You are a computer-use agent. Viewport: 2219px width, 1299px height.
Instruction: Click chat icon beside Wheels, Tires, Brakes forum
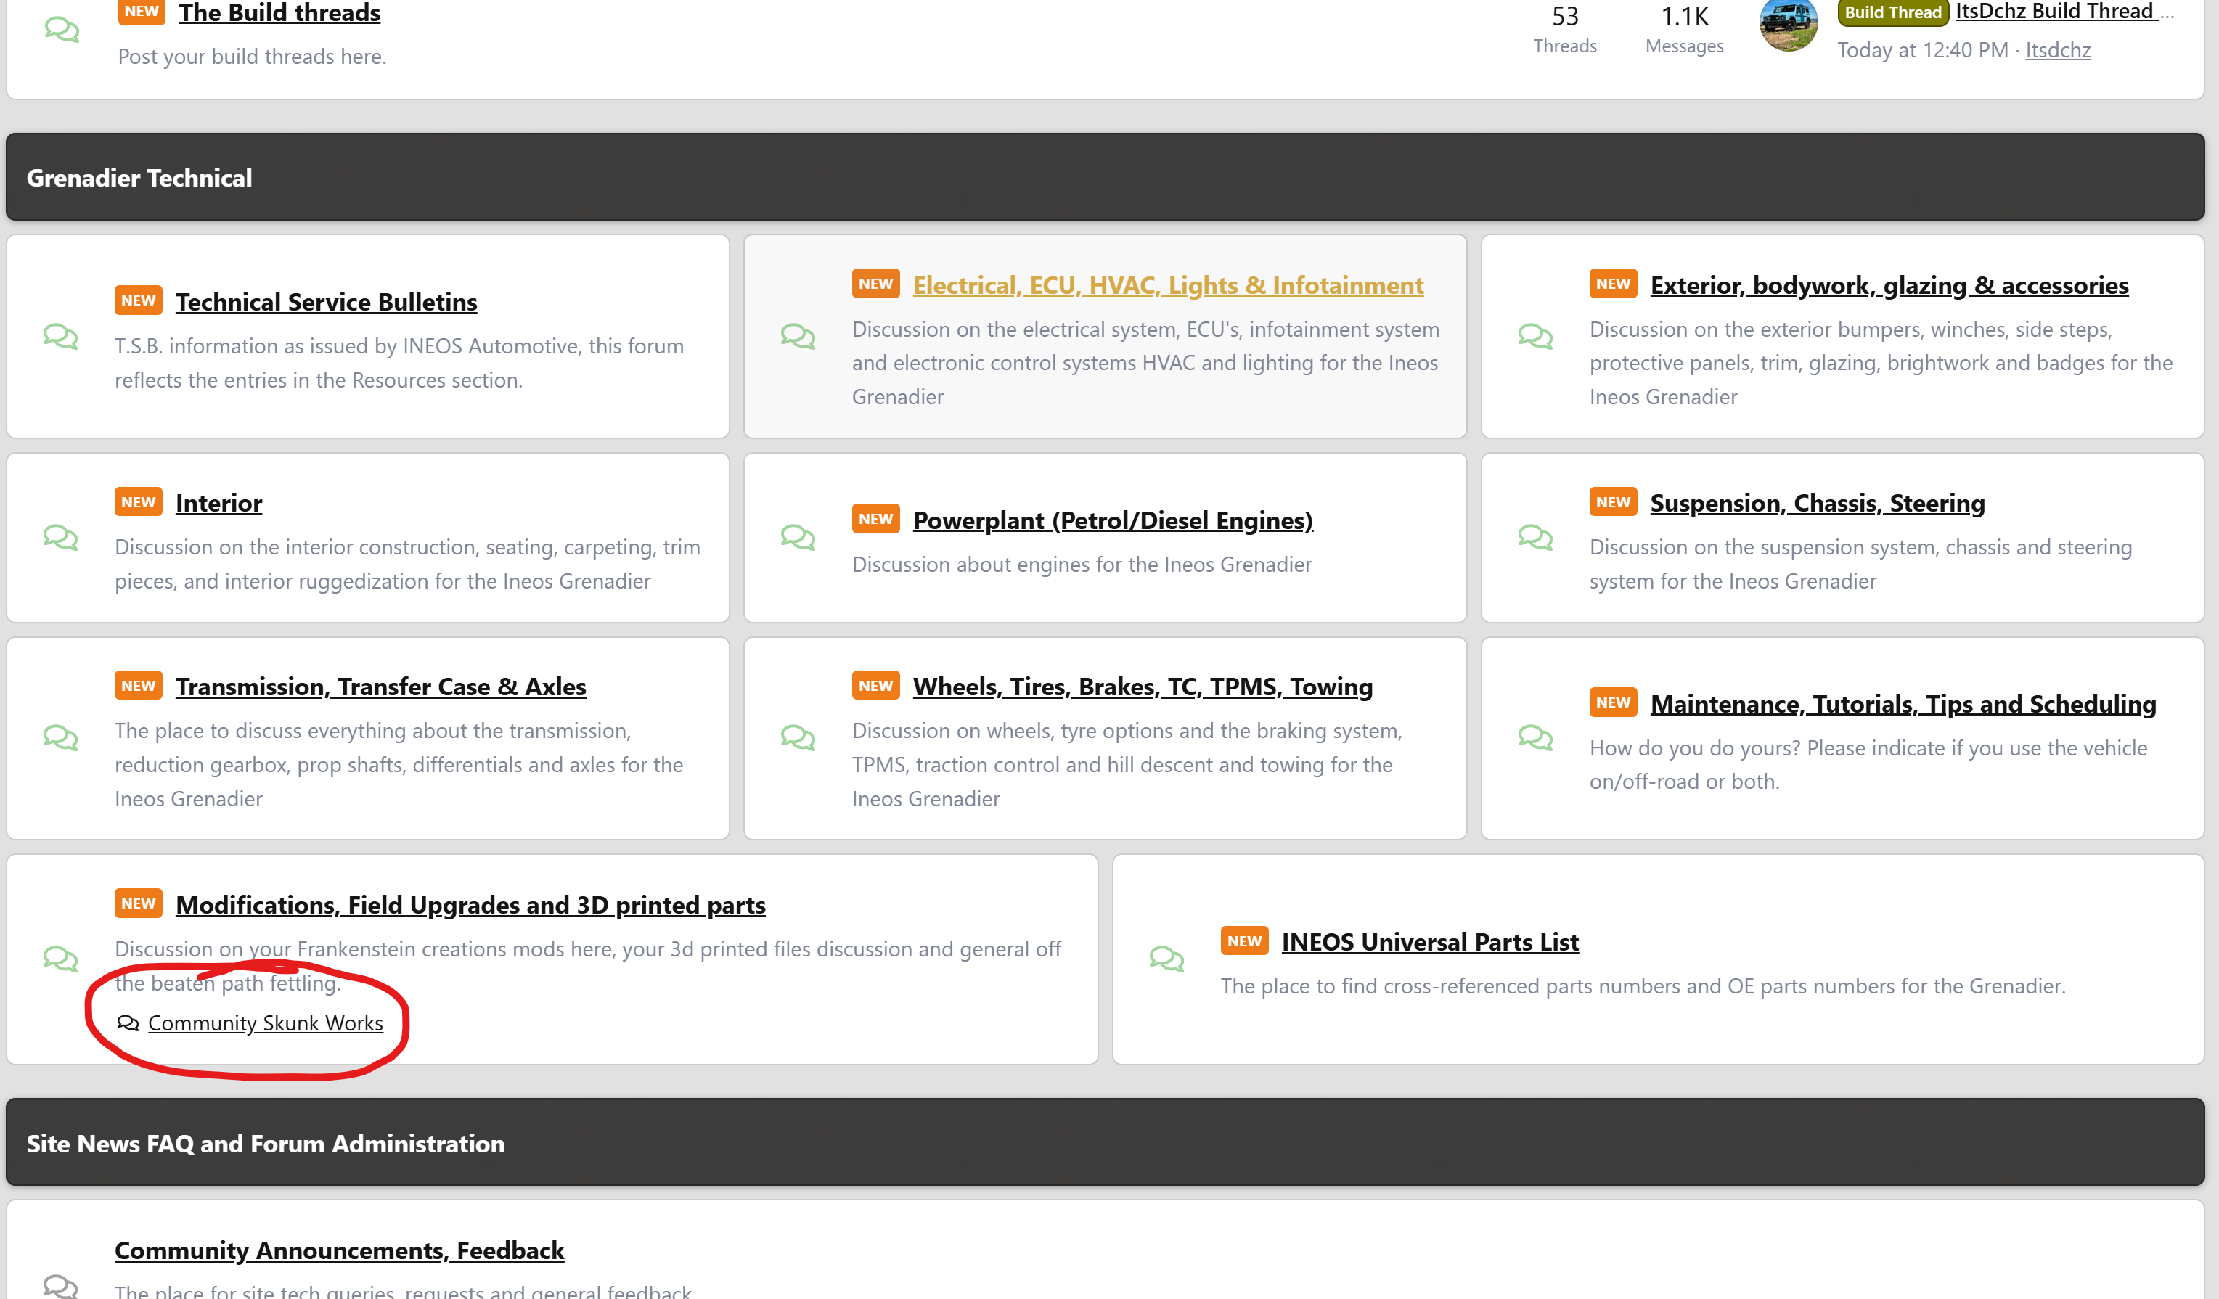coord(798,737)
